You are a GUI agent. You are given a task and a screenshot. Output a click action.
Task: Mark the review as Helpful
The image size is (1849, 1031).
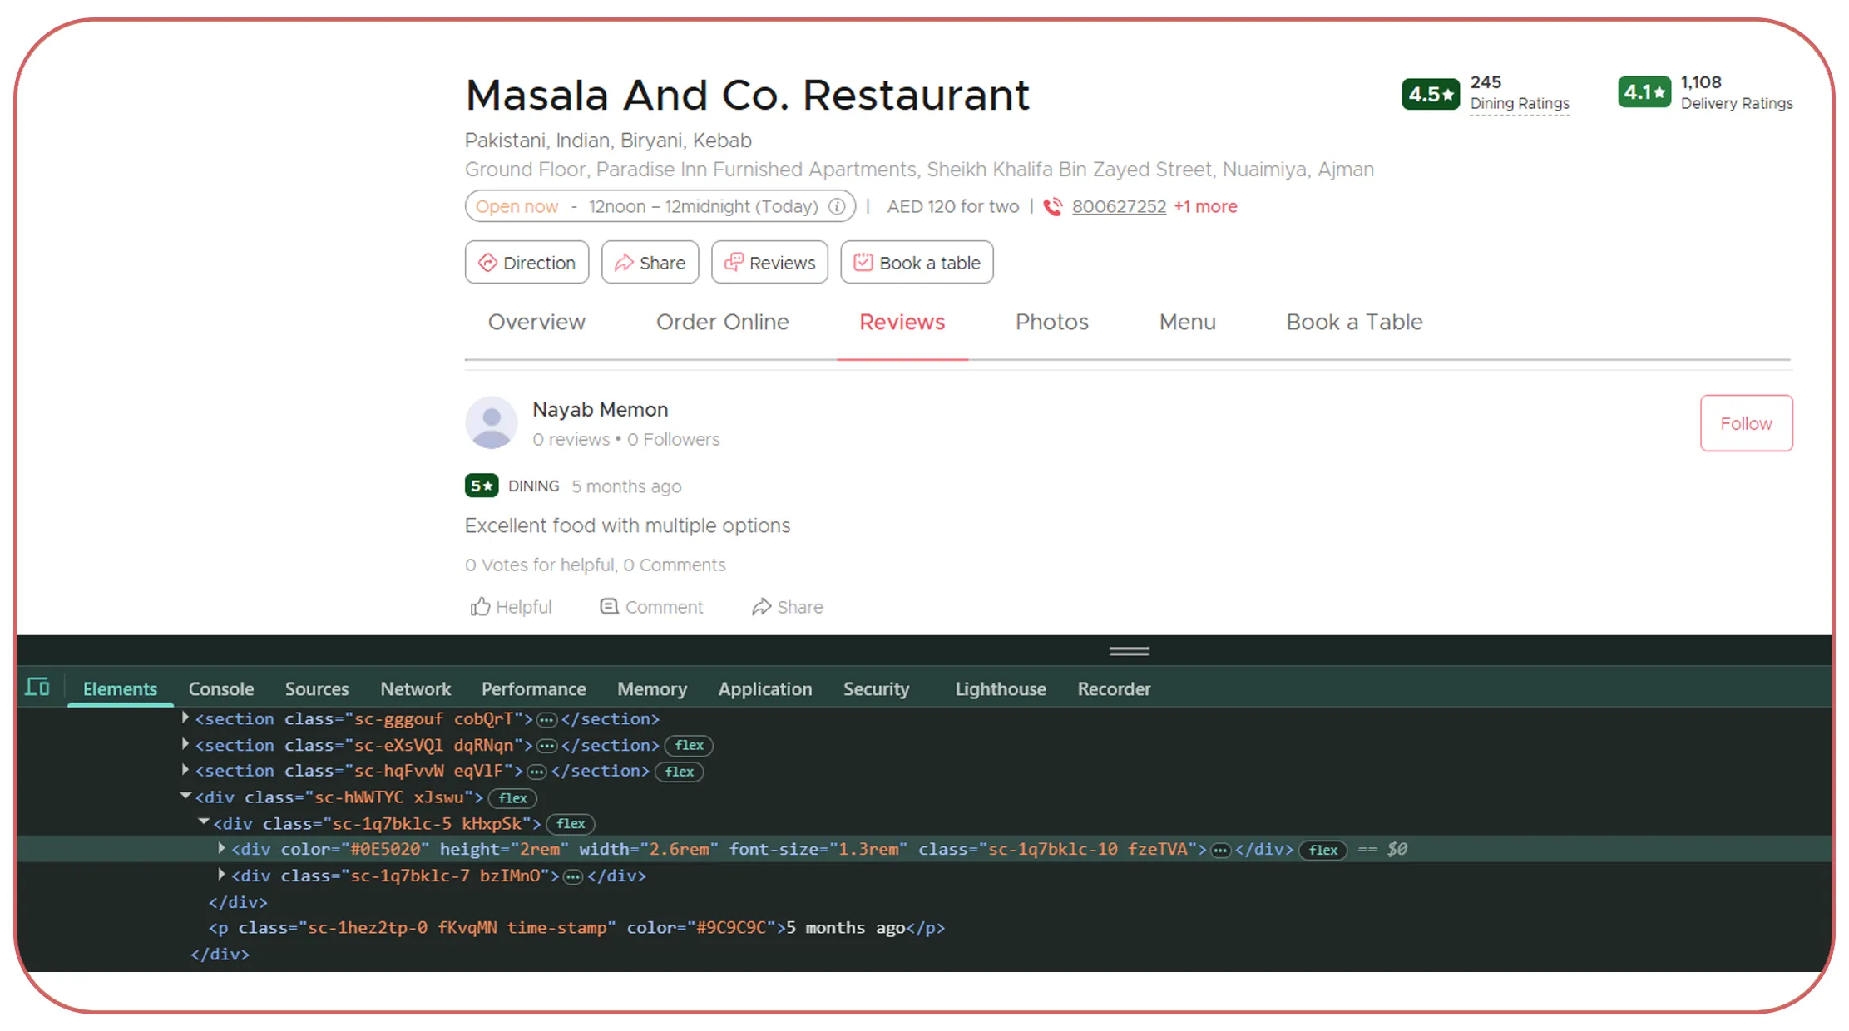point(511,607)
